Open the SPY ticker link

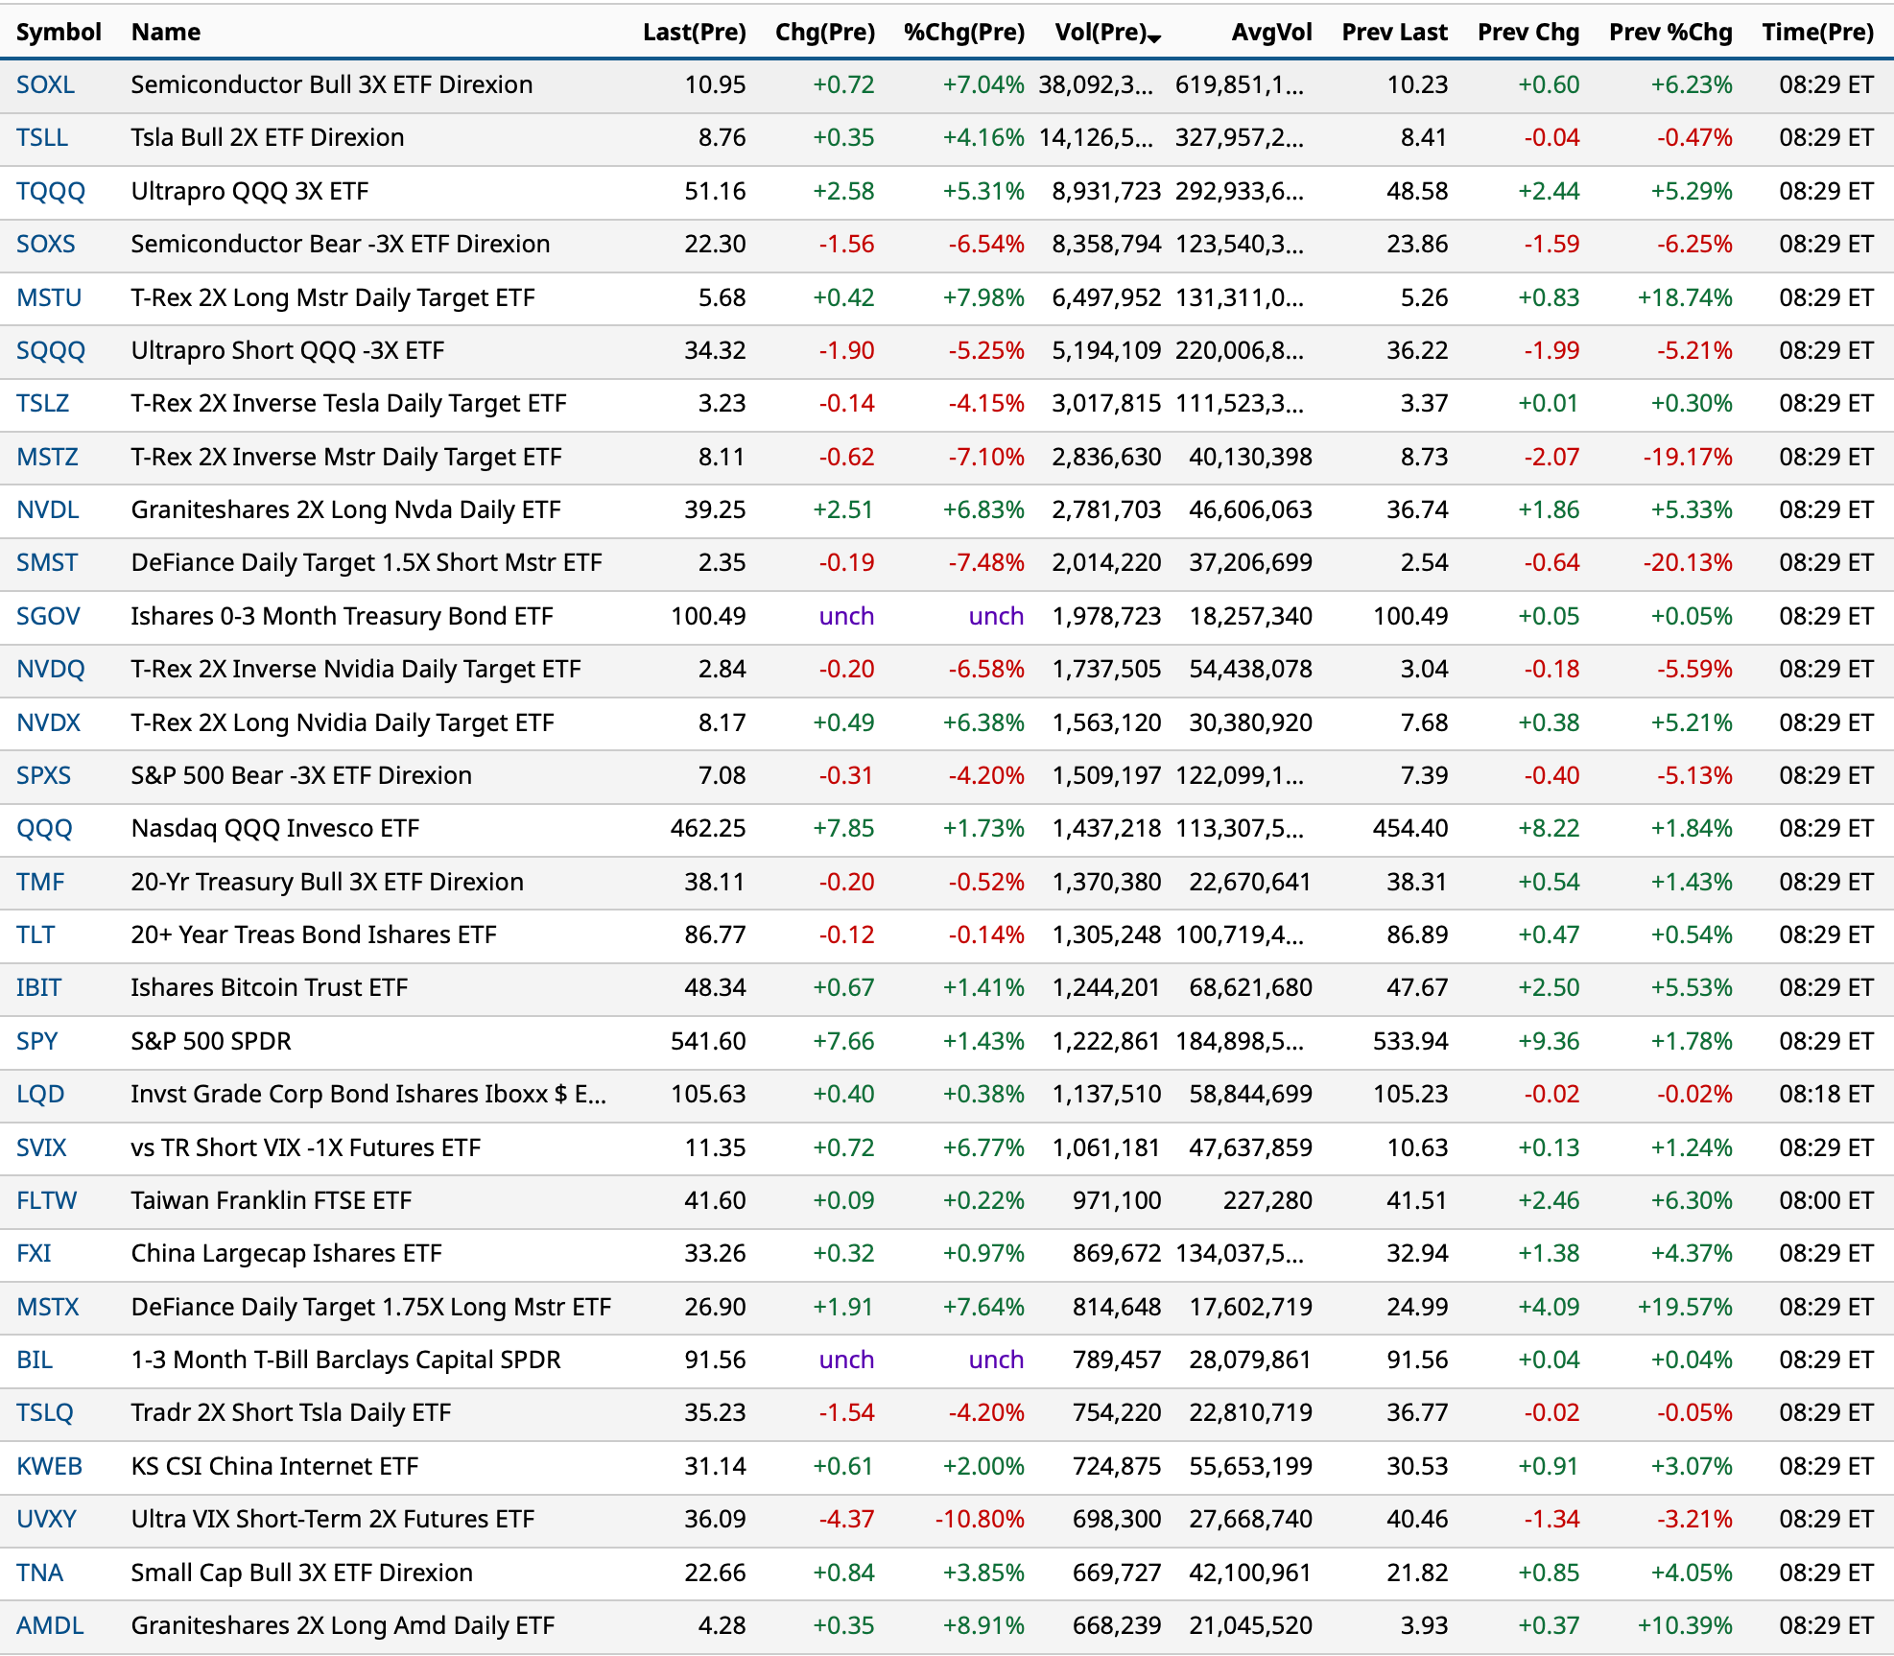(x=37, y=1042)
